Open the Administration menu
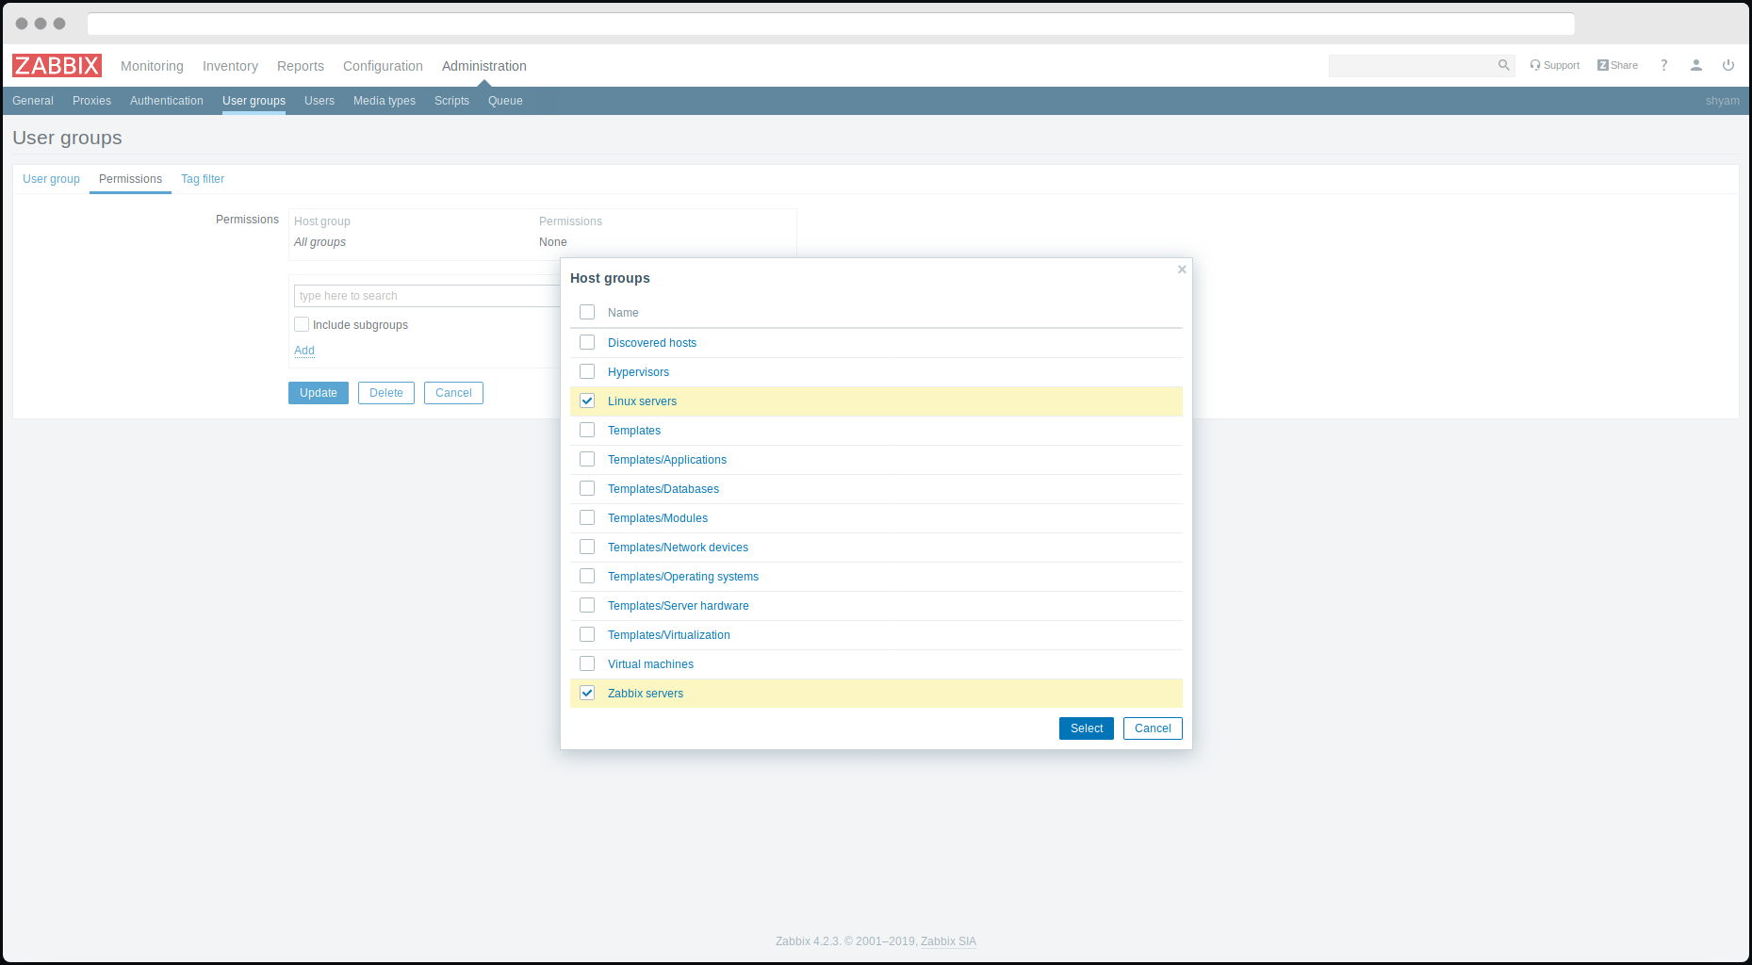 (484, 66)
